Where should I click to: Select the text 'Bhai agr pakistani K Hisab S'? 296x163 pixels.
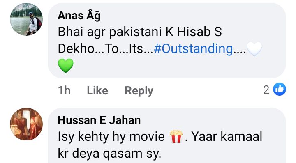tap(140, 32)
